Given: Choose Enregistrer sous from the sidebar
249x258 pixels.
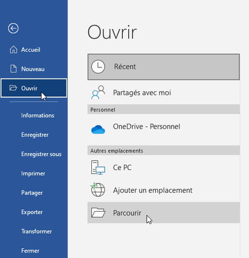Looking at the screenshot, I should click(41, 154).
